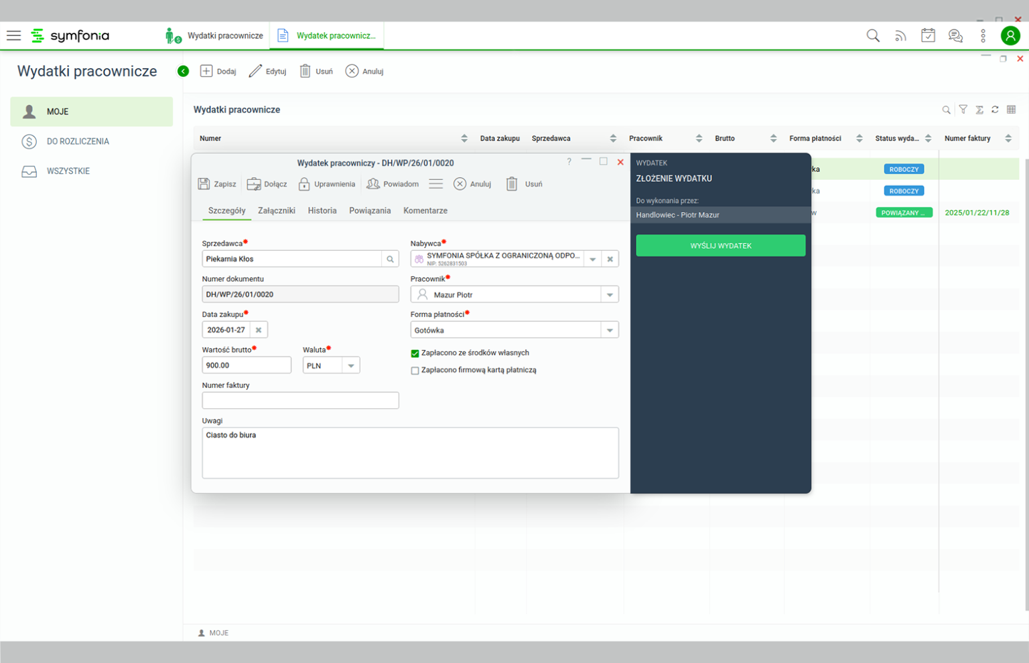The width and height of the screenshot is (1029, 663).
Task: Open the green user profile avatar
Action: (x=1010, y=35)
